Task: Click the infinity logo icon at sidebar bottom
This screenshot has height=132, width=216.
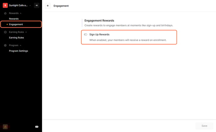Action: 37,127
